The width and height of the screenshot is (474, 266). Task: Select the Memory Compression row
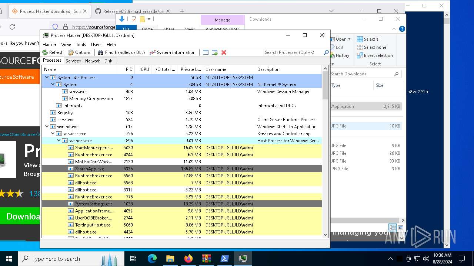(182, 99)
